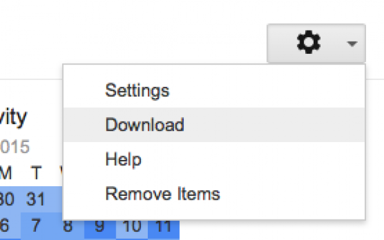Select day 31 in the activity calendar
384x240 pixels.
tap(36, 199)
